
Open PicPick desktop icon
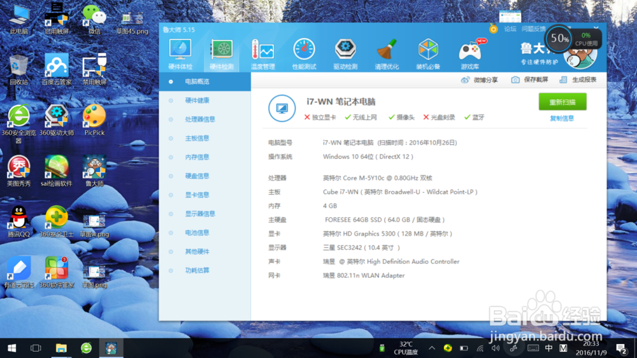tap(94, 120)
